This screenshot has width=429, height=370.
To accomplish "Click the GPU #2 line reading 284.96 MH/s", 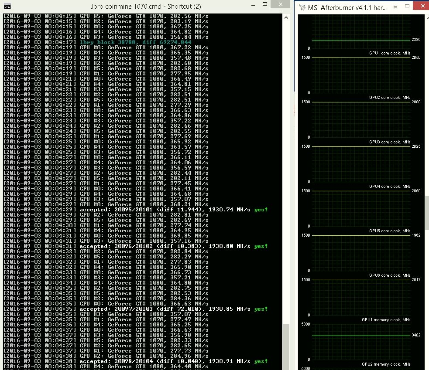I will pyautogui.click(x=106, y=356).
